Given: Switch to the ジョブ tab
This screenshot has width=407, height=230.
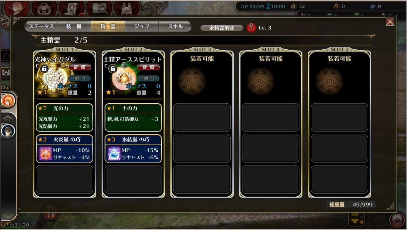Looking at the screenshot, I should tap(142, 26).
